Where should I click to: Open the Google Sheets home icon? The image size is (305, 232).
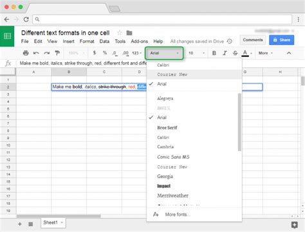point(7,36)
